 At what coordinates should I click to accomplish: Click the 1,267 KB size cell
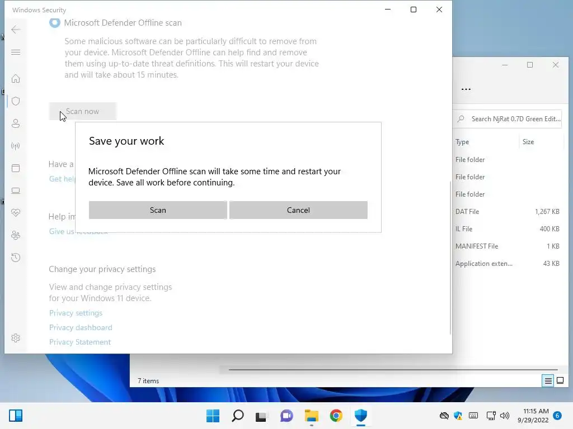547,212
